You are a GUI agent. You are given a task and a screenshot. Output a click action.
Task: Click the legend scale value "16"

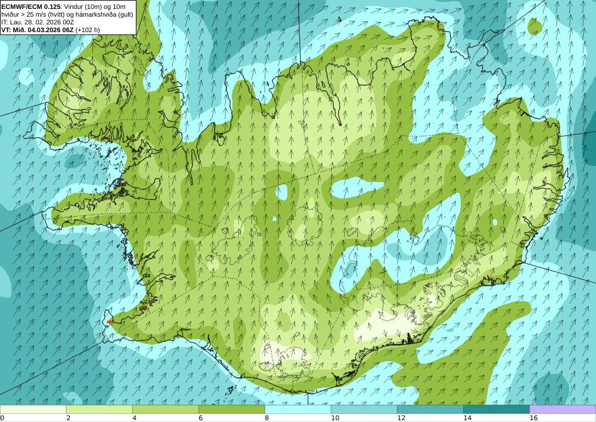coord(533,418)
